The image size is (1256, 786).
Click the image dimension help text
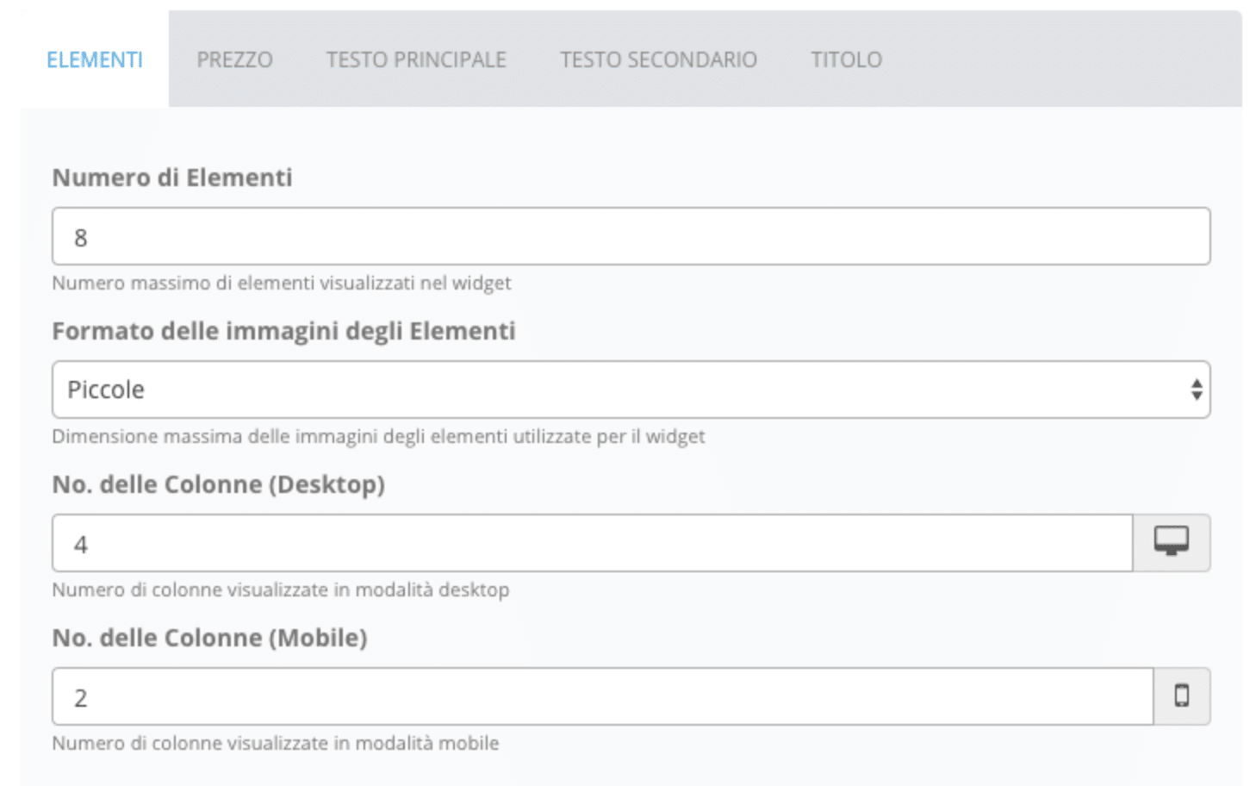coord(378,436)
